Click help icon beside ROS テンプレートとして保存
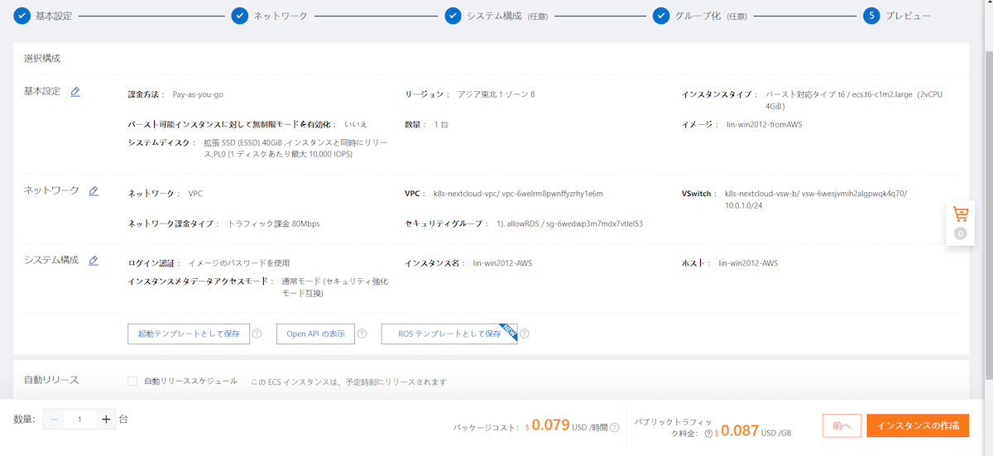The image size is (993, 456). 525,334
